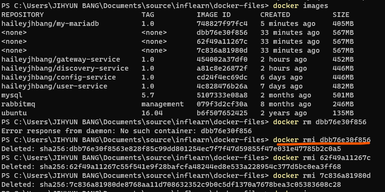The image size is (385, 192).
Task: Select image ID cd24f4ec69dc
Action: tap(222, 77)
